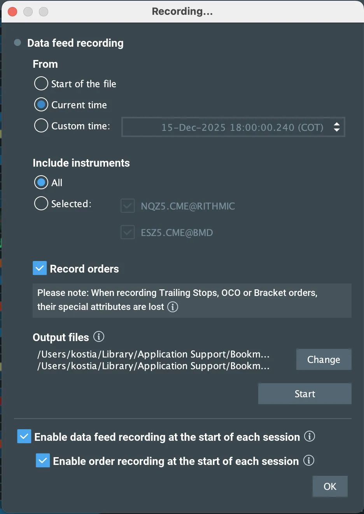Select Start of the file option

[x=41, y=83]
